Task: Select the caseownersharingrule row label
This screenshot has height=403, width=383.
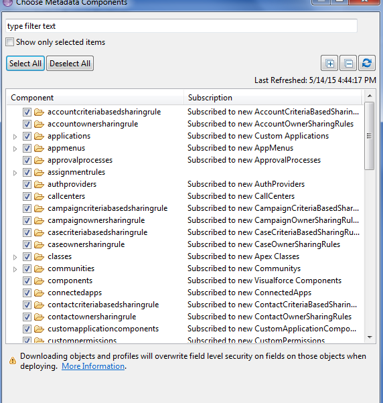Action: (x=86, y=244)
